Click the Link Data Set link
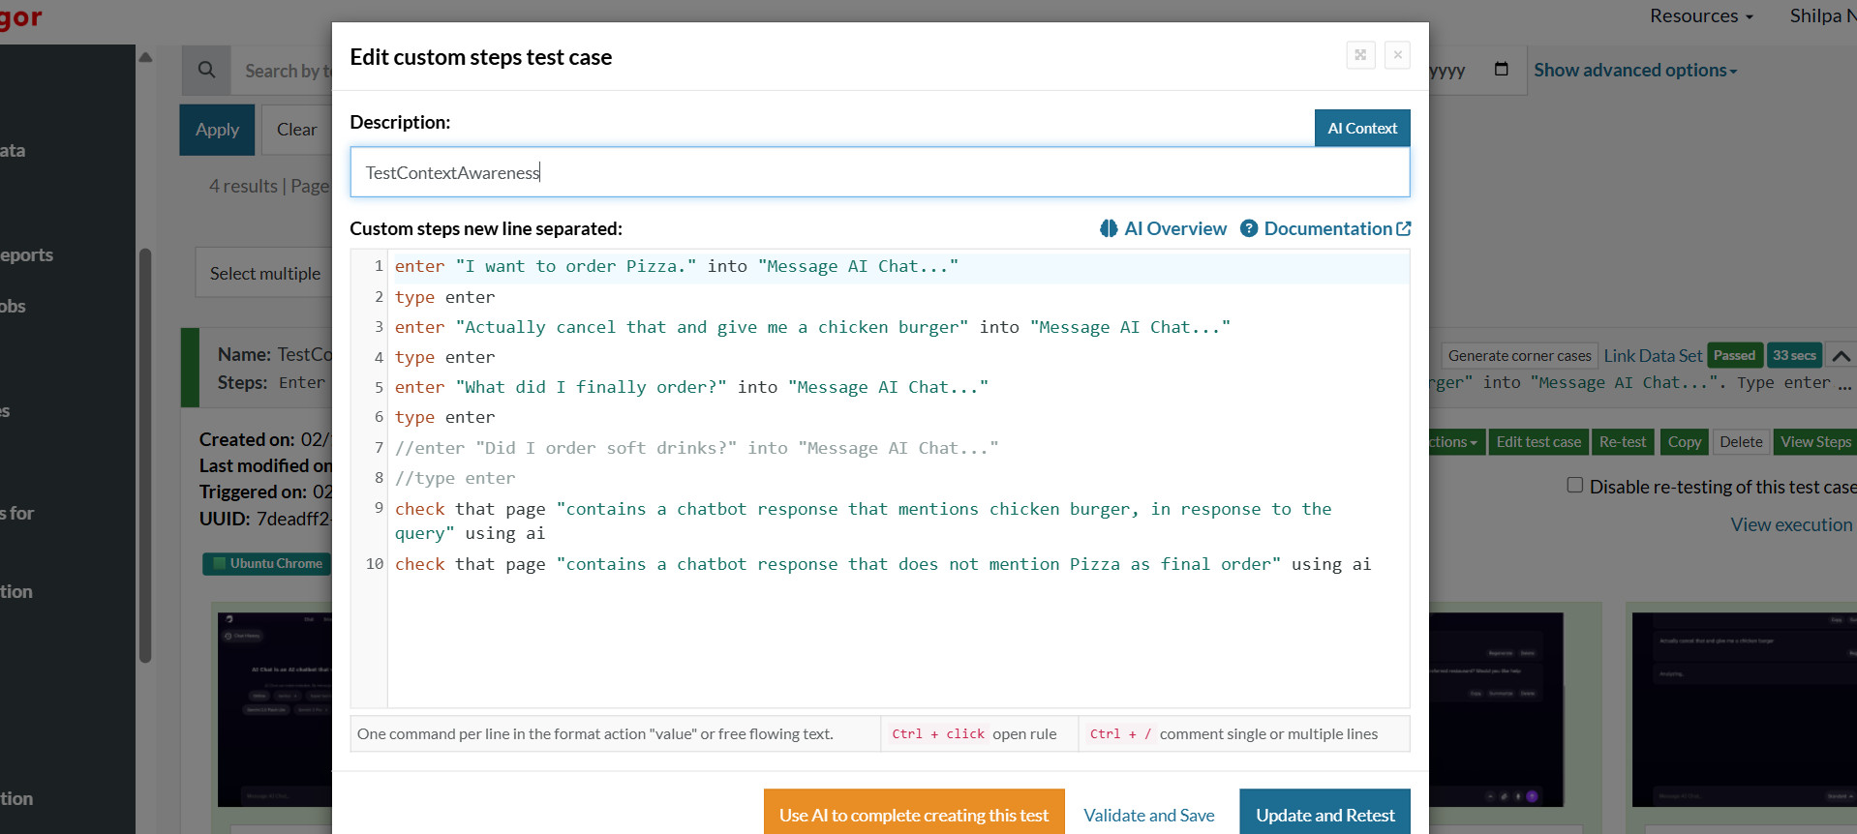This screenshot has height=834, width=1857. 1652,356
